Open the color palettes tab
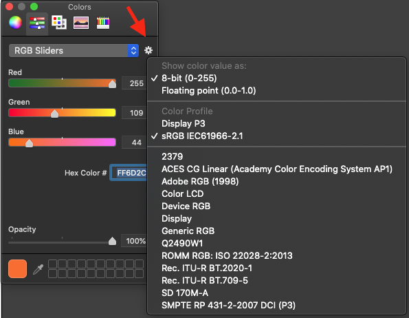The height and width of the screenshot is (318, 409). [59, 23]
